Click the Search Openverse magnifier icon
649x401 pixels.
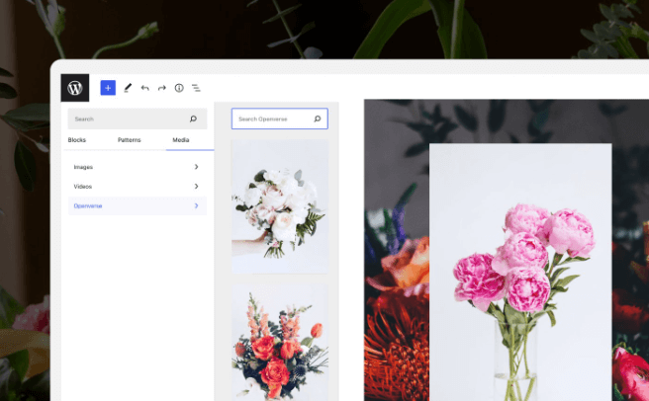tap(317, 120)
